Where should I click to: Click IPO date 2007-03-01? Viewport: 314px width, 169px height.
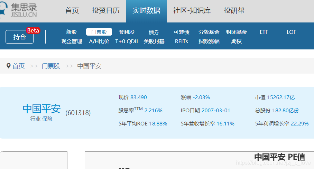coord(216,111)
